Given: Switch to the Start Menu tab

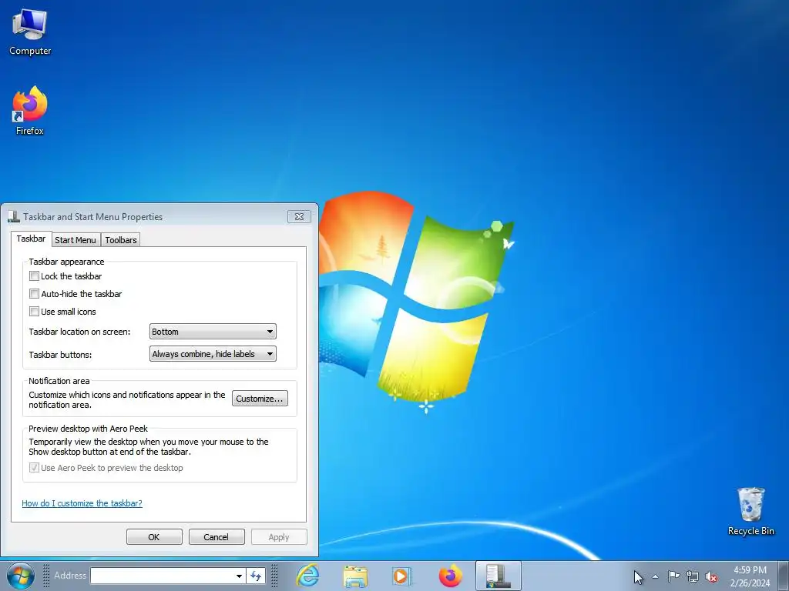Looking at the screenshot, I should point(76,240).
